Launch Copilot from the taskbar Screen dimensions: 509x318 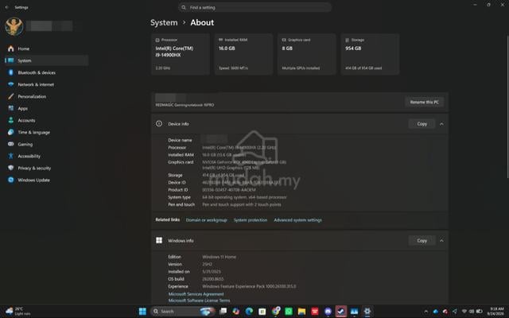click(236, 312)
